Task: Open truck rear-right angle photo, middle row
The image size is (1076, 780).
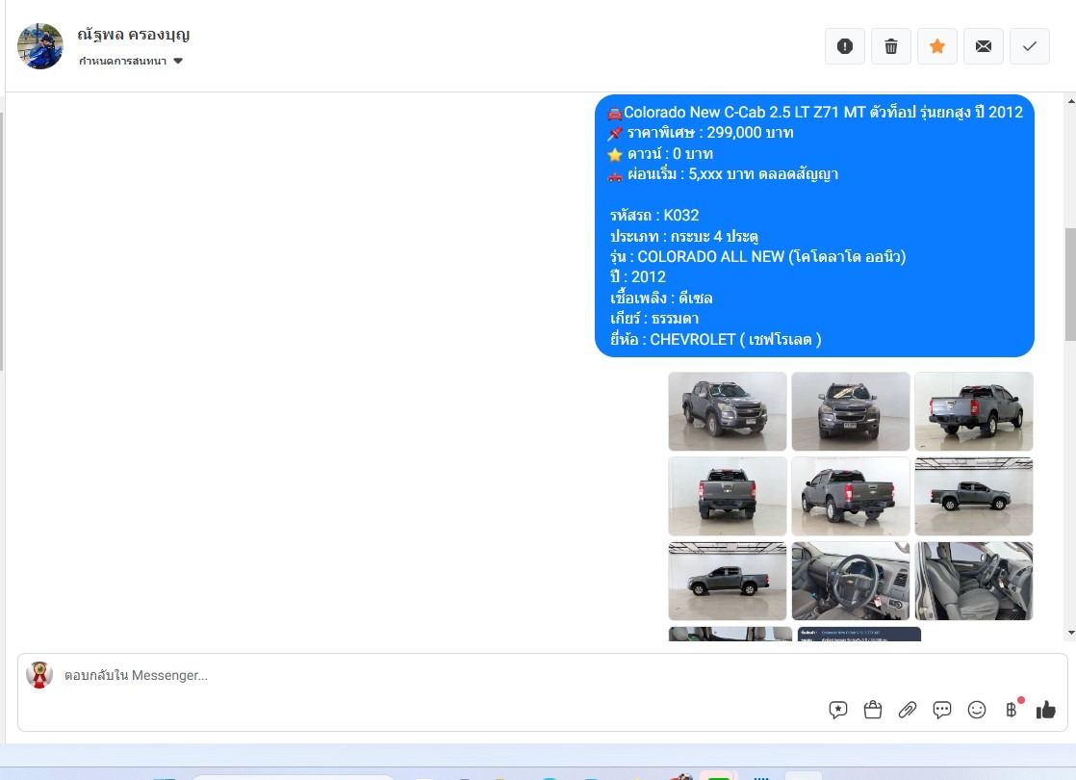Action: pyautogui.click(x=850, y=497)
